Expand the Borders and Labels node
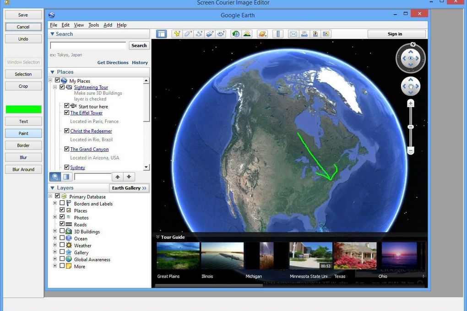This screenshot has width=467, height=311. (55, 203)
